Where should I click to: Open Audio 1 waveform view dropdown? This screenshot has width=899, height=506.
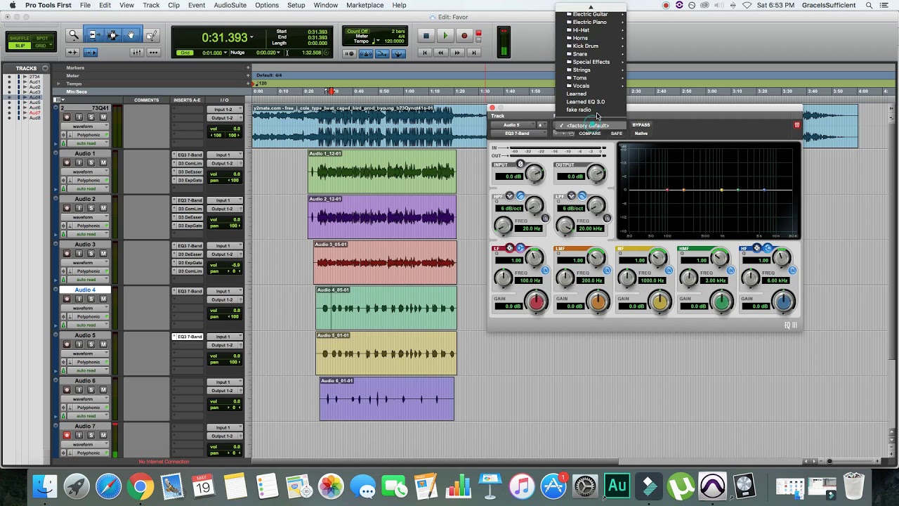pos(85,171)
